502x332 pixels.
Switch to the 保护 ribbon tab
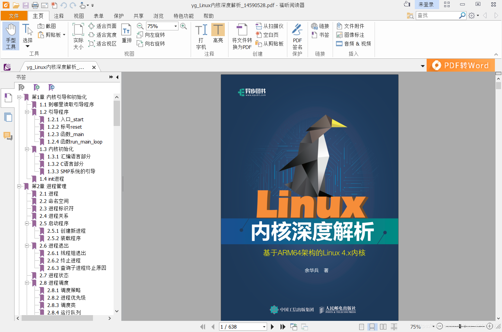(x=119, y=16)
